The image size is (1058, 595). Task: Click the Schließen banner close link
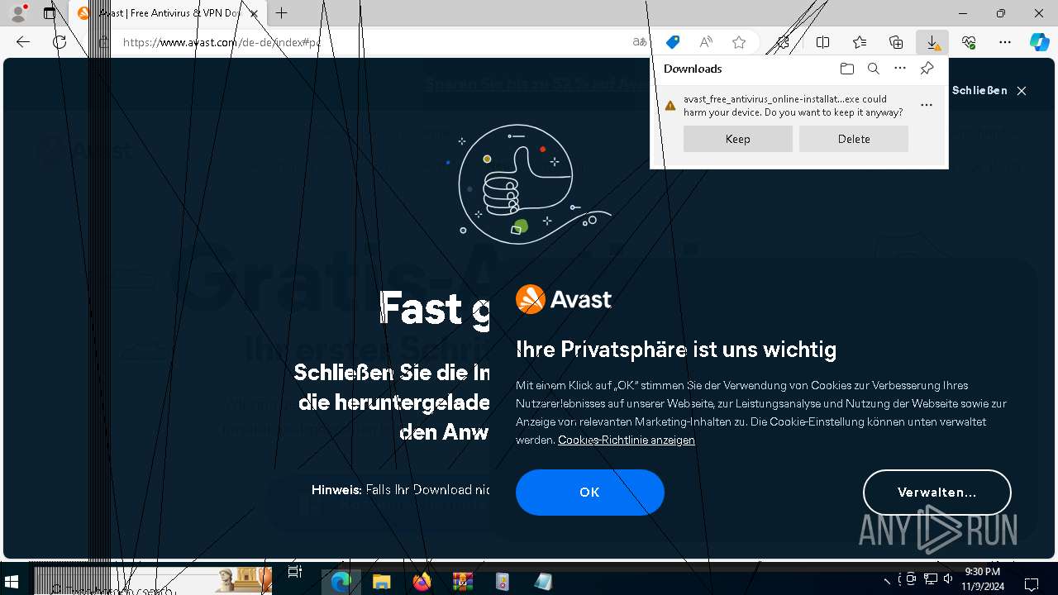click(x=989, y=91)
